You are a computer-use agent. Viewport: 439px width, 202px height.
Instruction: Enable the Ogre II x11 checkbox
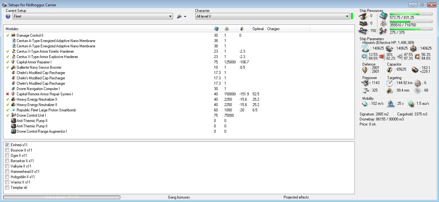point(7,156)
